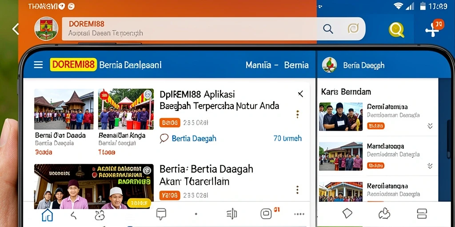Open the Mamdiataogga building thumbnail
This screenshot has width=455, height=227.
tap(341, 156)
